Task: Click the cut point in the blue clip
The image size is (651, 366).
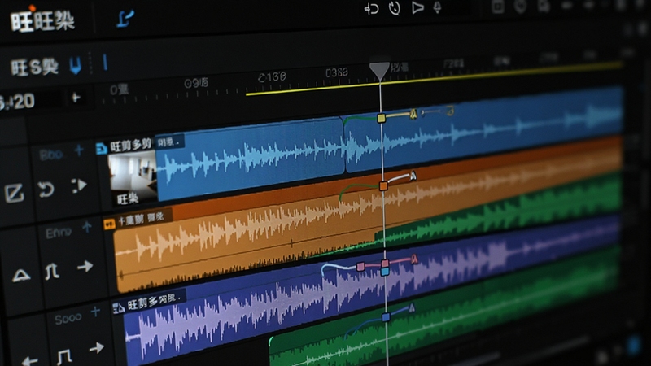Action: 344,146
